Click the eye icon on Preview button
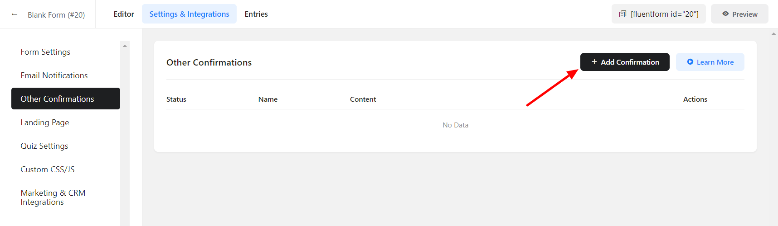The image size is (778, 226). (725, 14)
